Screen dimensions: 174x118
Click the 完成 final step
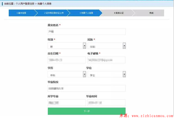pyautogui.click(x=151, y=13)
